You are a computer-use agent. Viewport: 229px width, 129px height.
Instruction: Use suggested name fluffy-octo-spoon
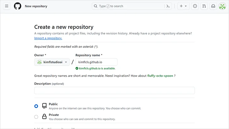coord(160,76)
